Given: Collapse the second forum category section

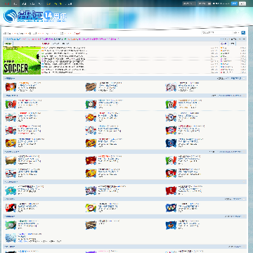Looking at the screenshot, I should (x=244, y=96).
